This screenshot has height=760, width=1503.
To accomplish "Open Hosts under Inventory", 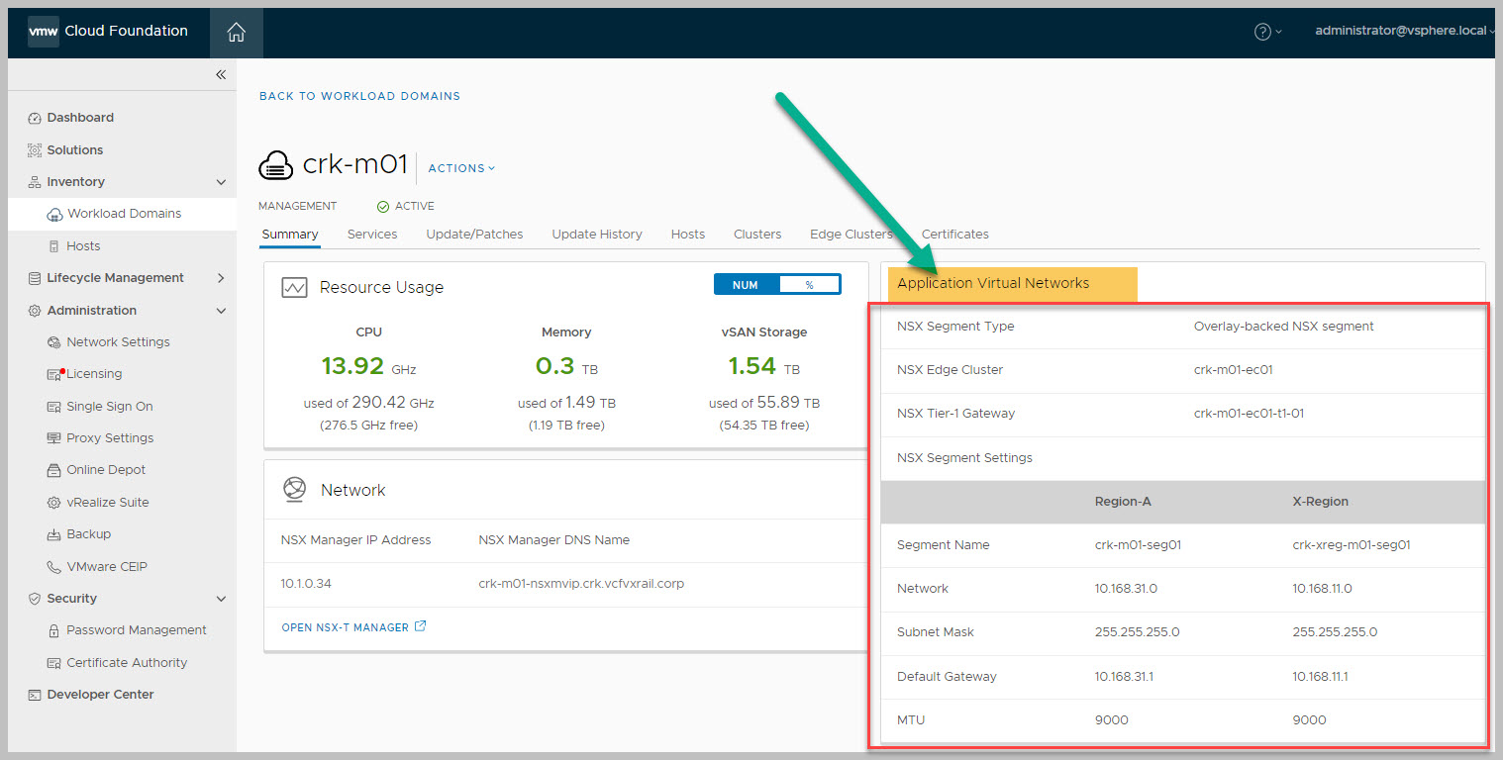I will coord(83,246).
